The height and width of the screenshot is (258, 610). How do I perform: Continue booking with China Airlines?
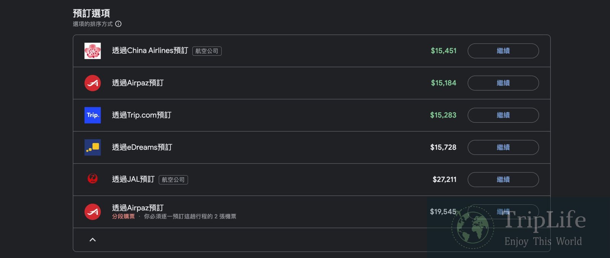point(503,51)
